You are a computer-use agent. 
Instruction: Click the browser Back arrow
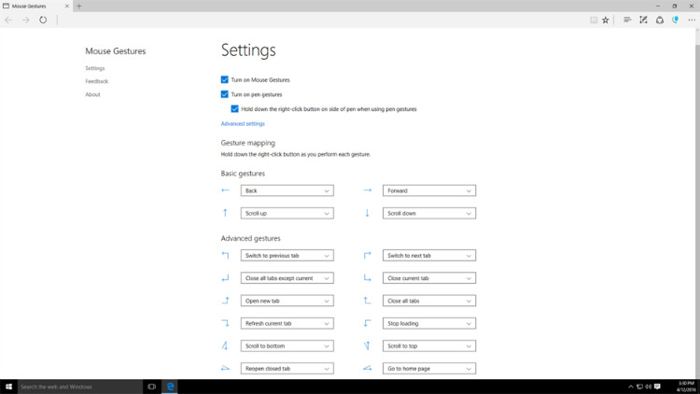[8, 20]
